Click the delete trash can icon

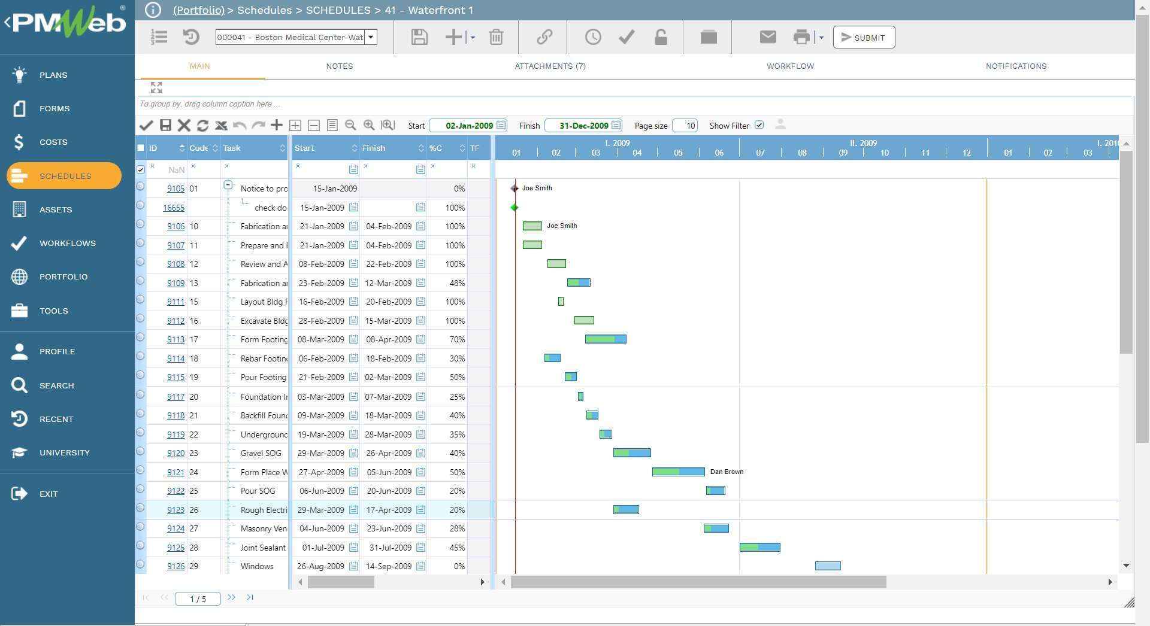click(x=496, y=37)
